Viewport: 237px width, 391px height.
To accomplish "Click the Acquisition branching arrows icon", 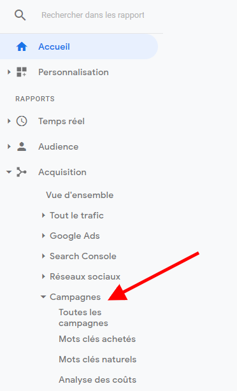I will click(22, 172).
